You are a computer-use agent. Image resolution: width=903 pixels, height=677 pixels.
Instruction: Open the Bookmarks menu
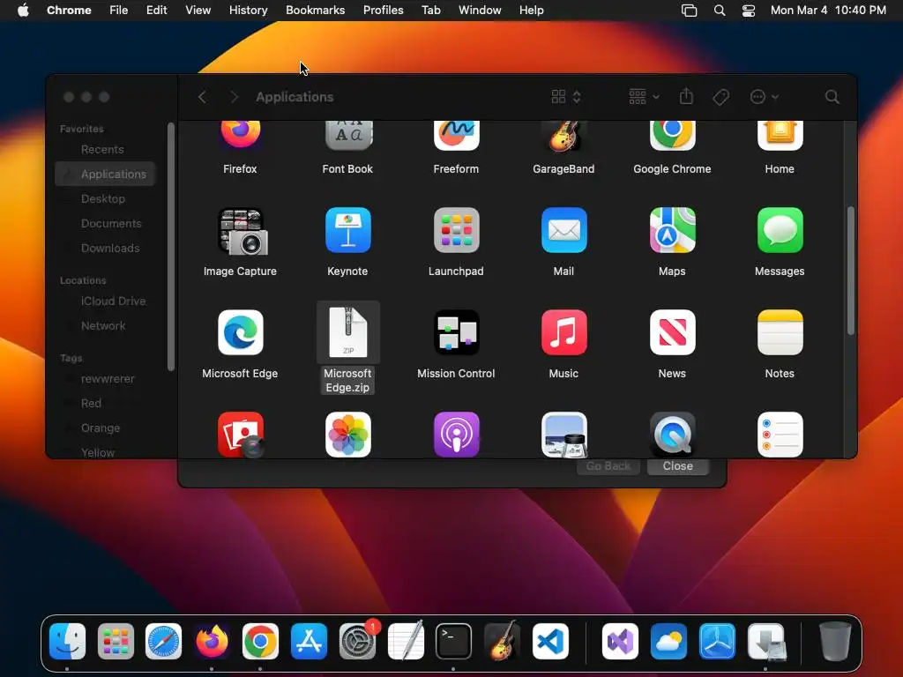[316, 11]
